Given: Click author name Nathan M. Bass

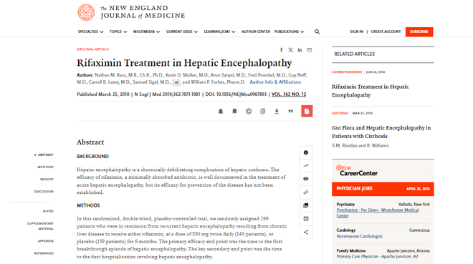Looking at the screenshot, I should (x=110, y=75).
